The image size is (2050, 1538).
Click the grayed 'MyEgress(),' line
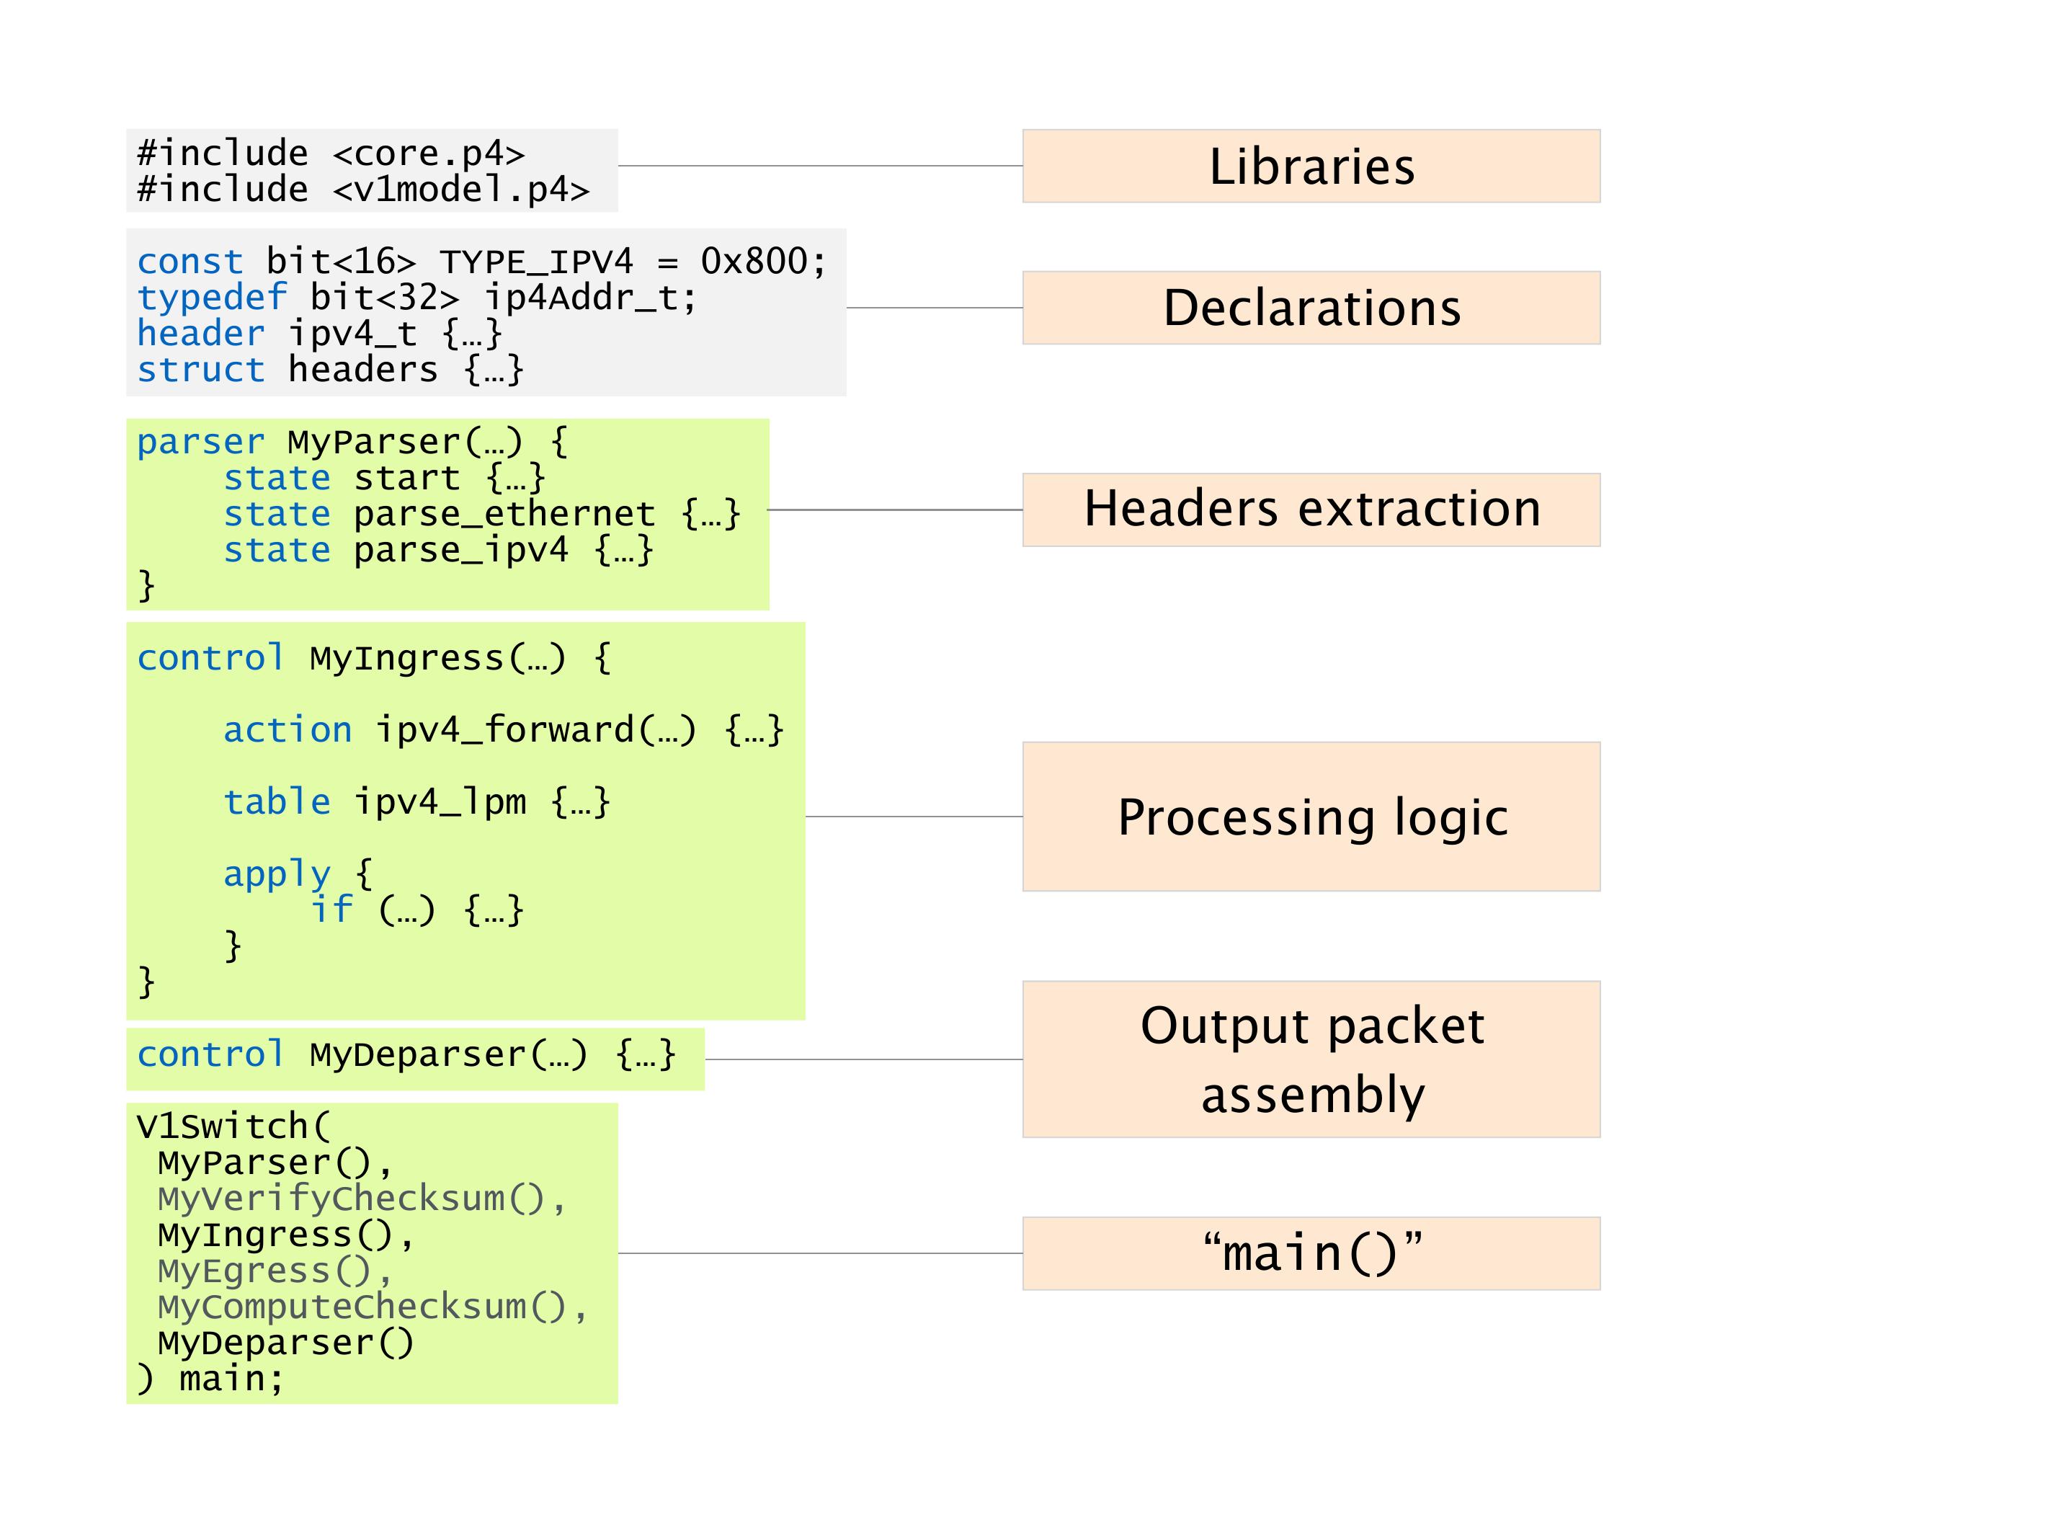coord(276,1271)
